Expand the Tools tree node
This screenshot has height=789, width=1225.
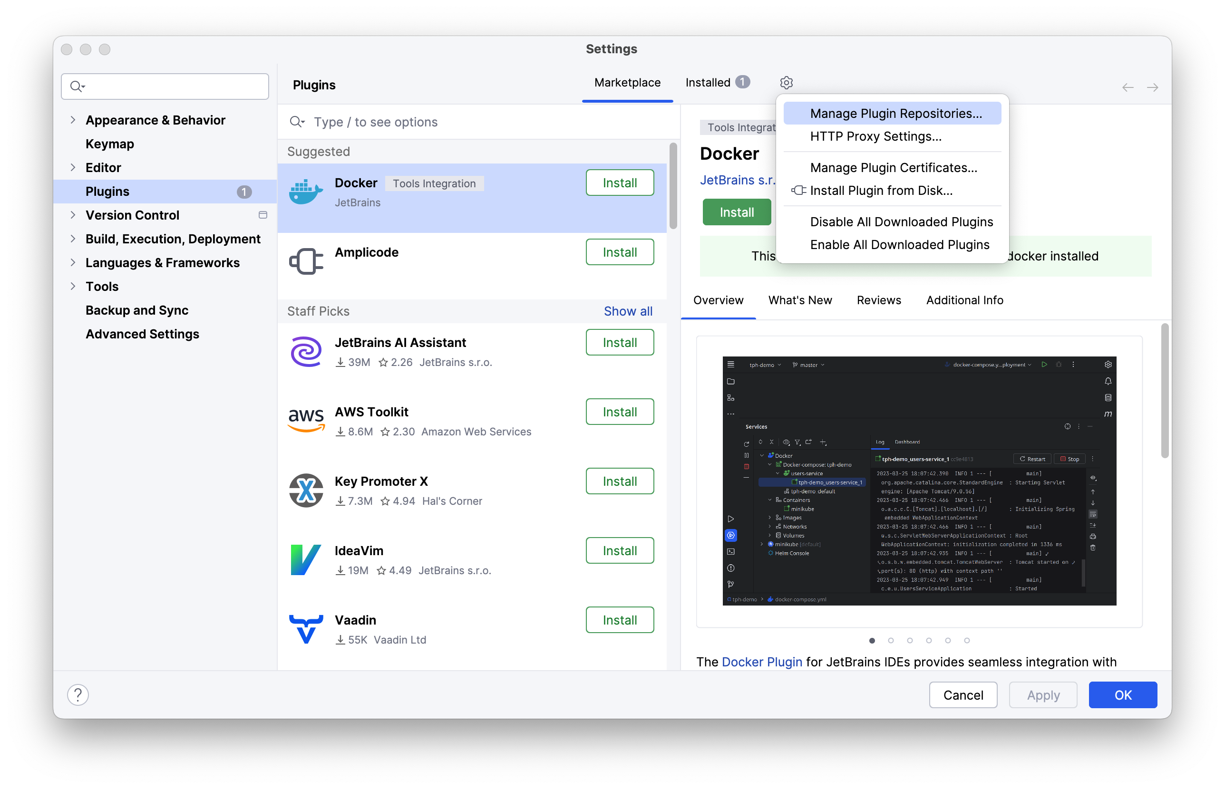pyautogui.click(x=73, y=287)
